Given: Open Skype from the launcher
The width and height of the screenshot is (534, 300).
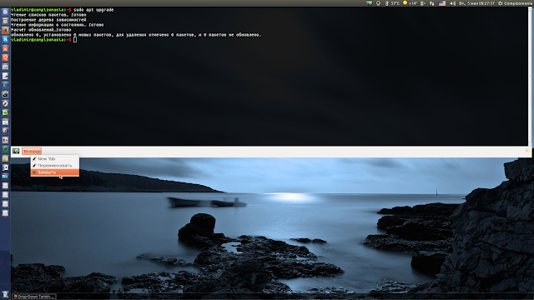Looking at the screenshot, I should coord(5,39).
